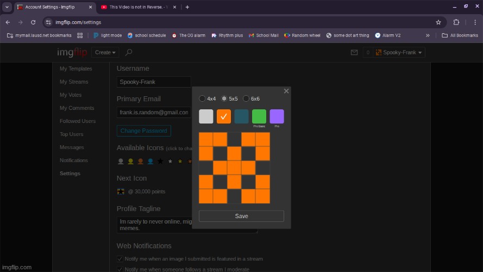Select the 6x6 grid size option
This screenshot has height=272, width=483.
pyautogui.click(x=246, y=99)
